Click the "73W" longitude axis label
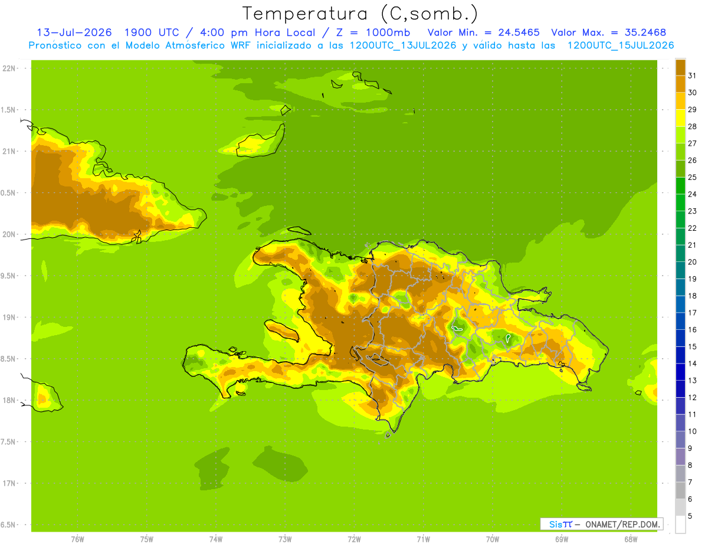The image size is (708, 547). pos(285,539)
